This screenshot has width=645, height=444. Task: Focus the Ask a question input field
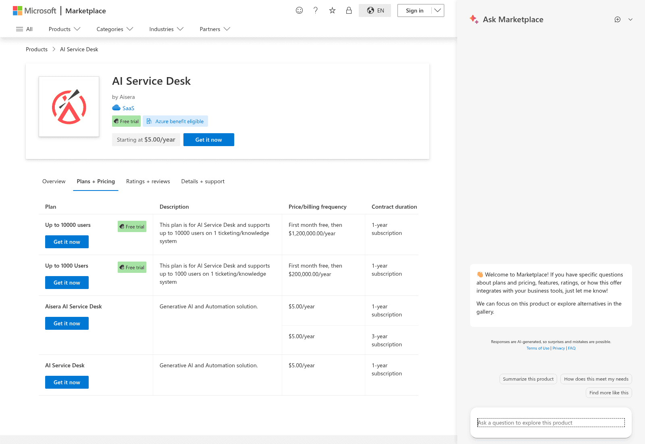point(551,423)
